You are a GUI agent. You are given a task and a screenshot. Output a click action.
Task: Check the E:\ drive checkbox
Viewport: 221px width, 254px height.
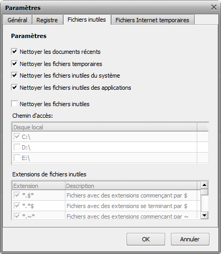click(17, 158)
